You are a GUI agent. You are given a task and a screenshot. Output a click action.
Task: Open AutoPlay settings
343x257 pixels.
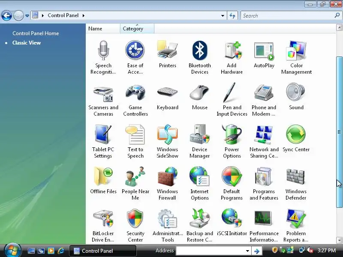pyautogui.click(x=264, y=54)
